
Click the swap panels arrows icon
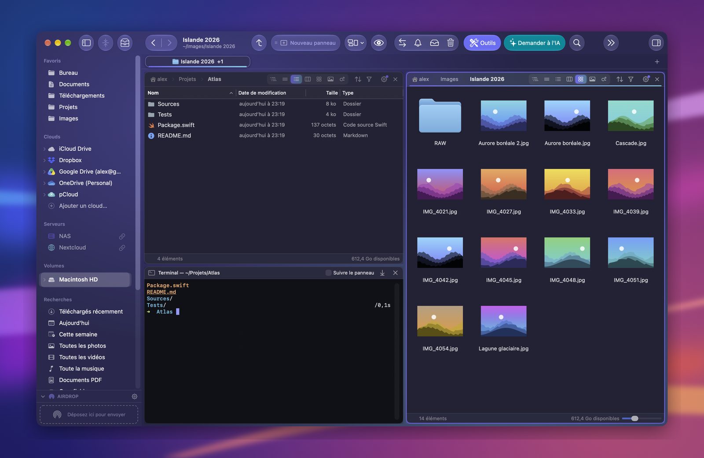(x=402, y=43)
